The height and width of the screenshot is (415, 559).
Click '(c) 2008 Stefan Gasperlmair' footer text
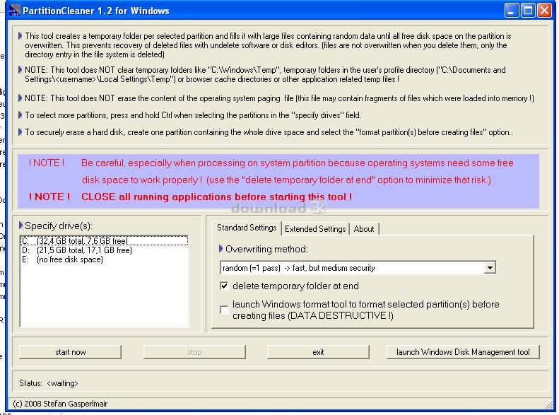(60, 404)
